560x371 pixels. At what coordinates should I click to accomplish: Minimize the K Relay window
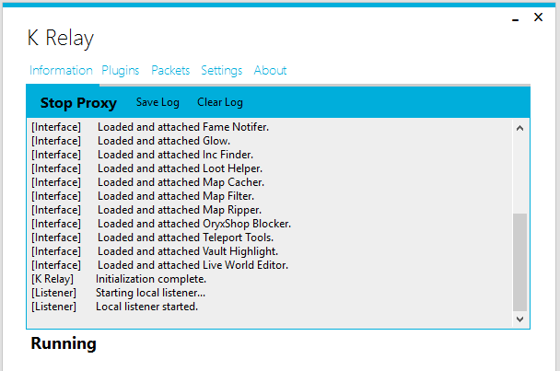[x=515, y=19]
